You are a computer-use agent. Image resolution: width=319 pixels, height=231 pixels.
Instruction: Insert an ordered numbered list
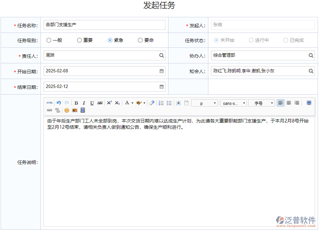click(161, 103)
